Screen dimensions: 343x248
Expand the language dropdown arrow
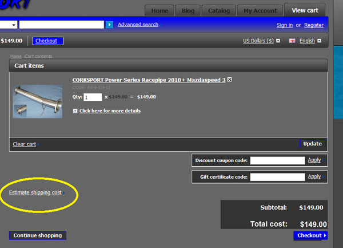320,41
